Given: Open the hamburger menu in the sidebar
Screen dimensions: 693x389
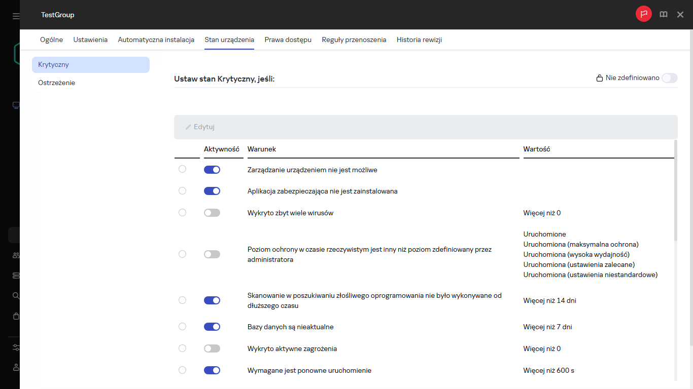Looking at the screenshot, I should point(16,16).
